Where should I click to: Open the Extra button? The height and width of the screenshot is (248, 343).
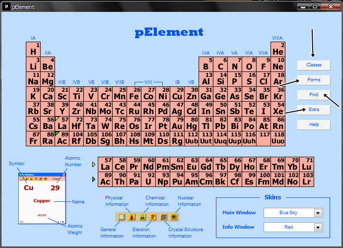pyautogui.click(x=314, y=110)
